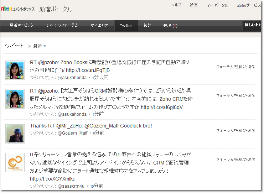Open the マイエリア tab
The width and height of the screenshot is (264, 193).
(x=99, y=25)
